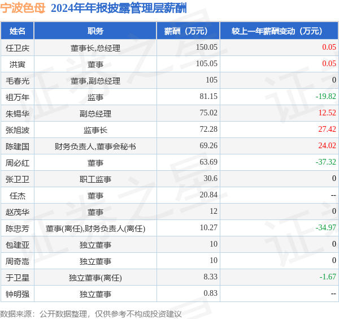Click the name '洪寅'

coord(18,64)
